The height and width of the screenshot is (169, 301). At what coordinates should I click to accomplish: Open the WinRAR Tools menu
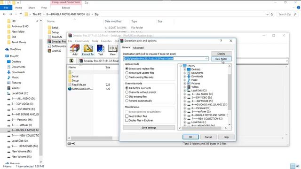click(95, 41)
